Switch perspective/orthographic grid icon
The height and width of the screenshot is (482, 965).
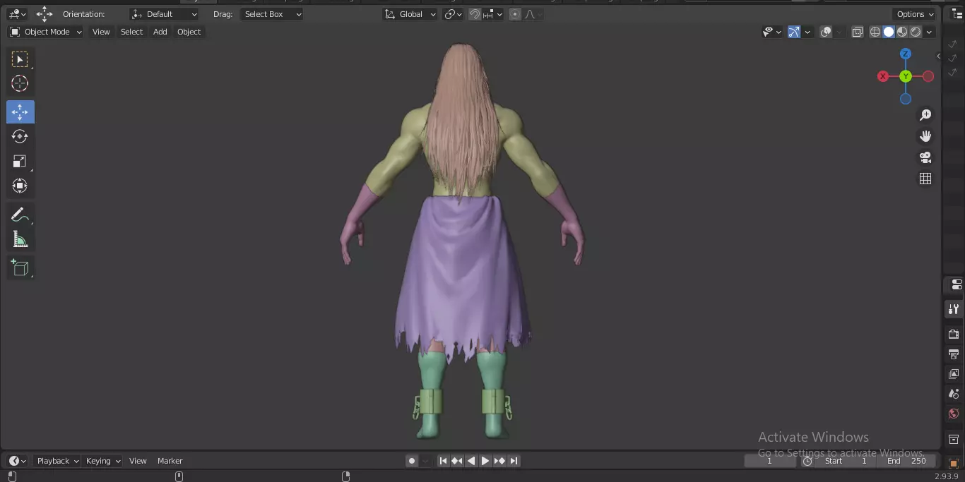point(925,179)
